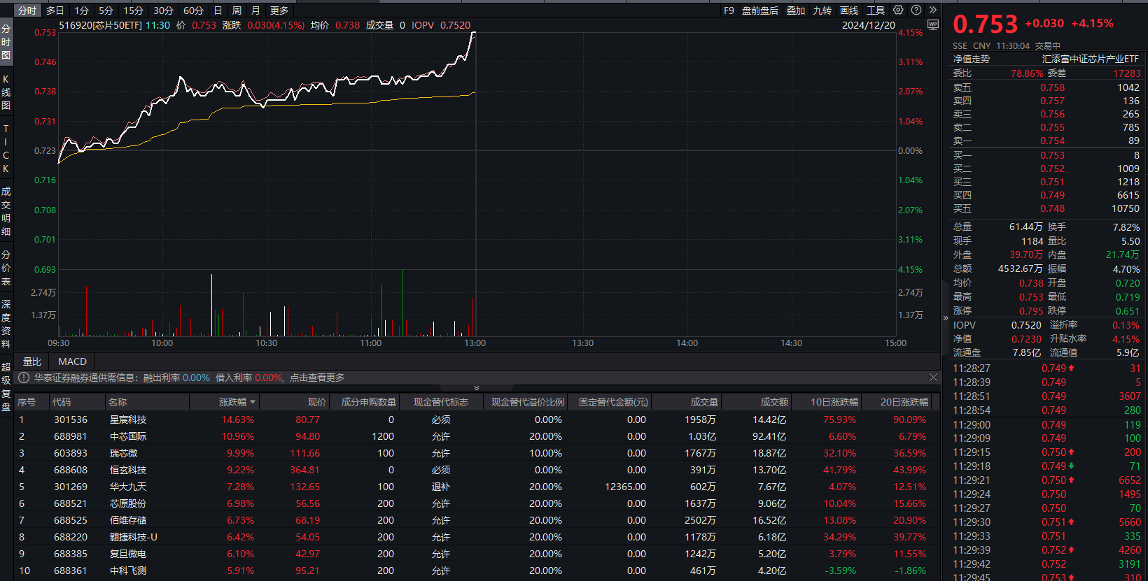1148x581 pixels.
Task: Click the WP monitor icon beside the date
Action: tap(932, 25)
